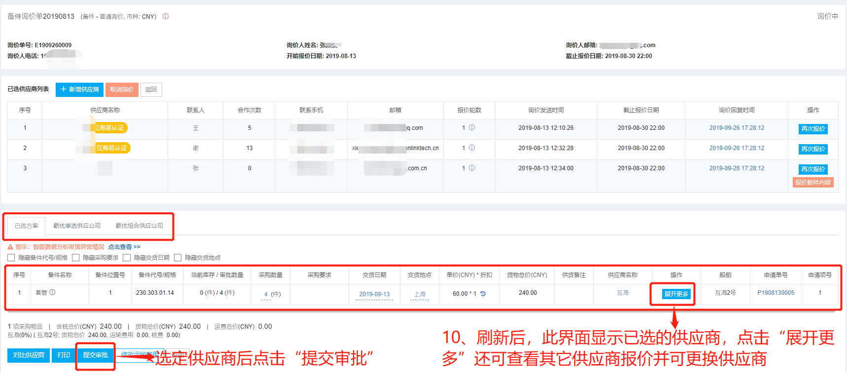847x373 pixels.
Task: Switch to the 已选方案 tab
Action: pos(26,226)
